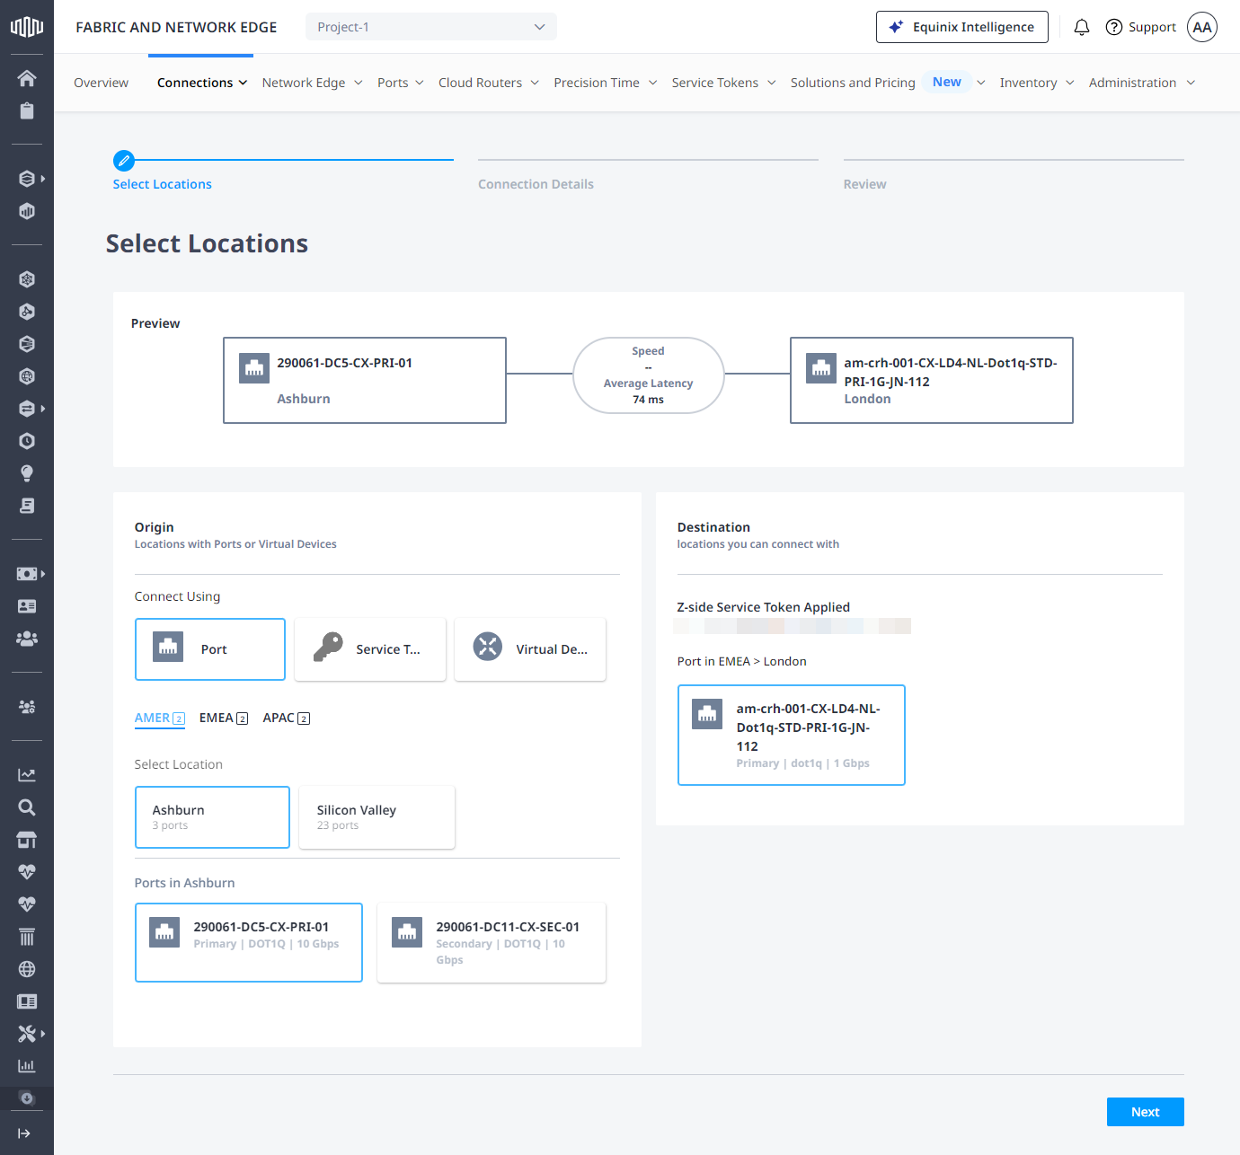
Task: Choose Port as connection method
Action: pyautogui.click(x=210, y=649)
